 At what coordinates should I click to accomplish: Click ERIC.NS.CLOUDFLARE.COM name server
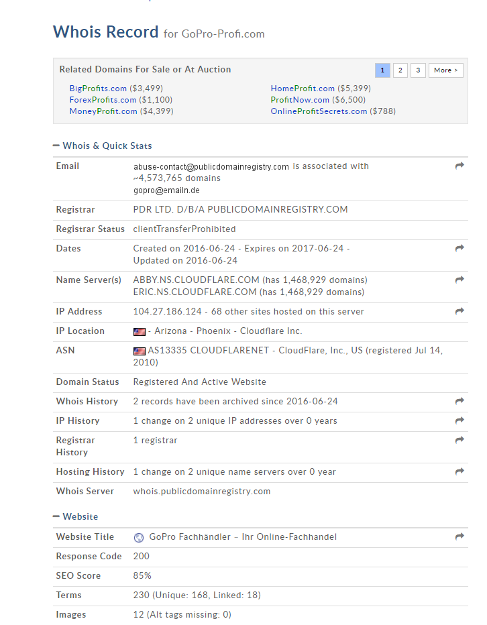pyautogui.click(x=195, y=292)
